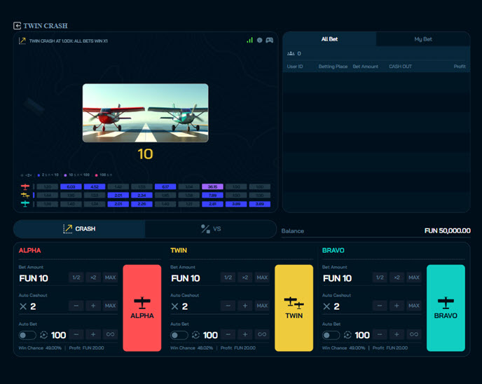The image size is (482, 384).
Task: Click the green signal strength bars icon
Action: point(249,41)
